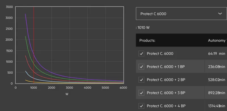The width and height of the screenshot is (227, 111).
Task: Click the dropdown chevron arrow
Action: pyautogui.click(x=220, y=14)
